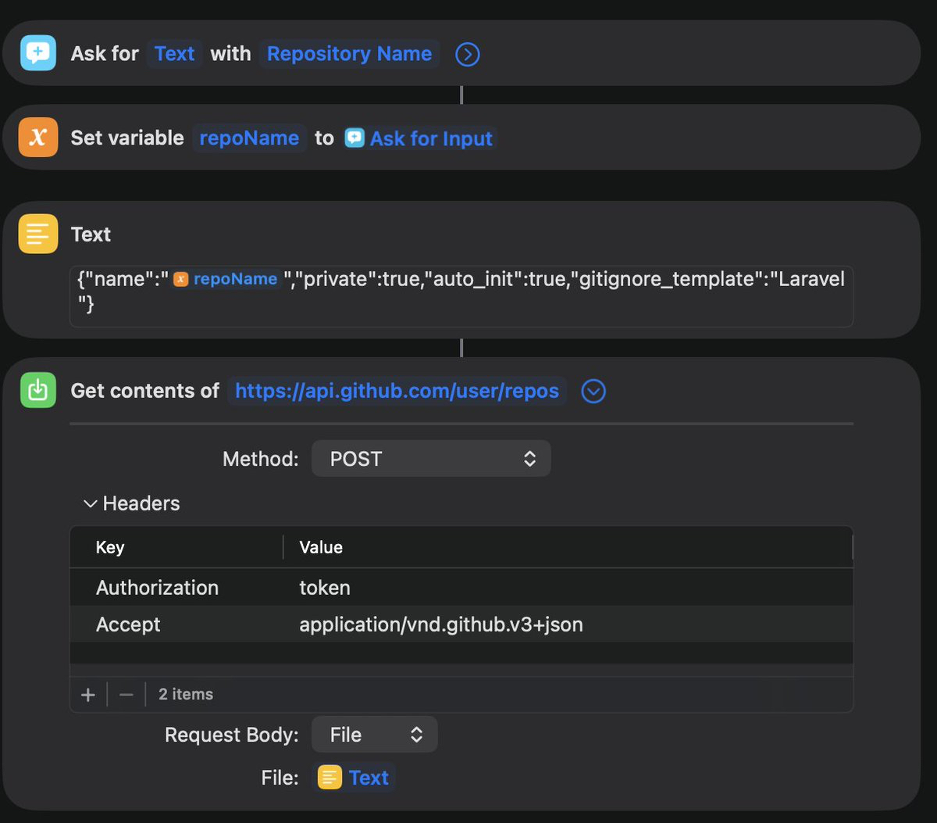Click the yellow Text action icon
Viewport: 937px width, 823px height.
coord(37,234)
